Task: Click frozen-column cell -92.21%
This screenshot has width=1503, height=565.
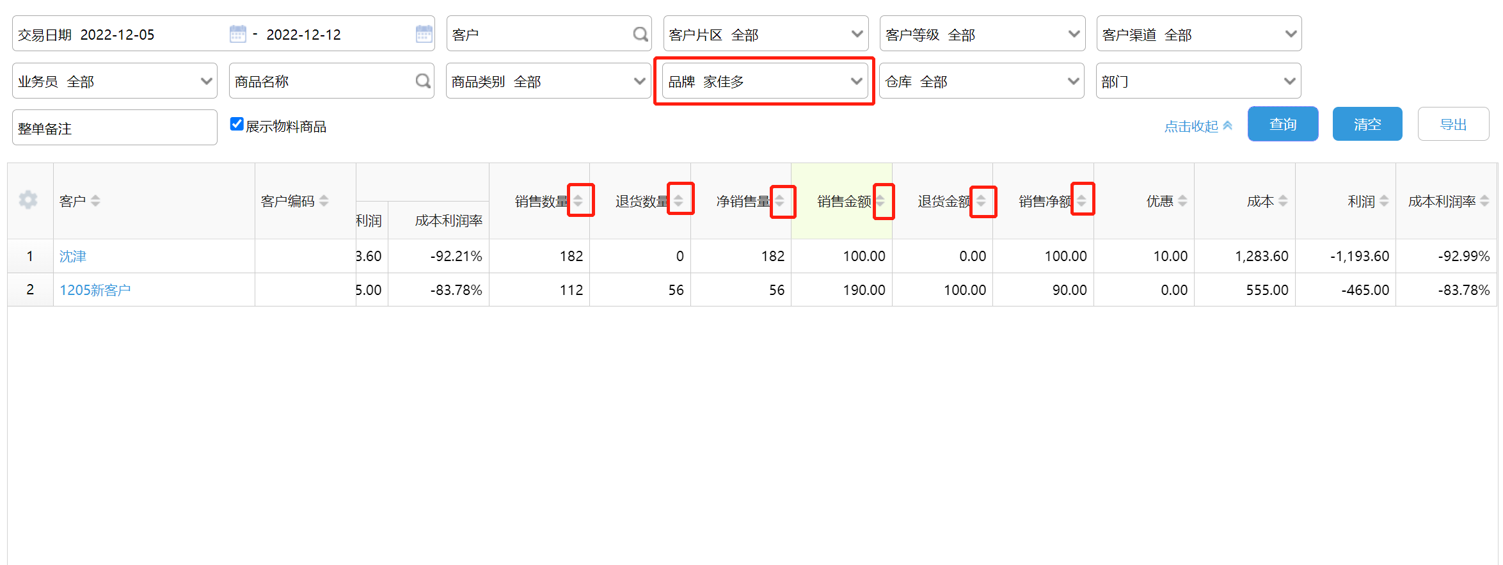Action: click(x=438, y=256)
